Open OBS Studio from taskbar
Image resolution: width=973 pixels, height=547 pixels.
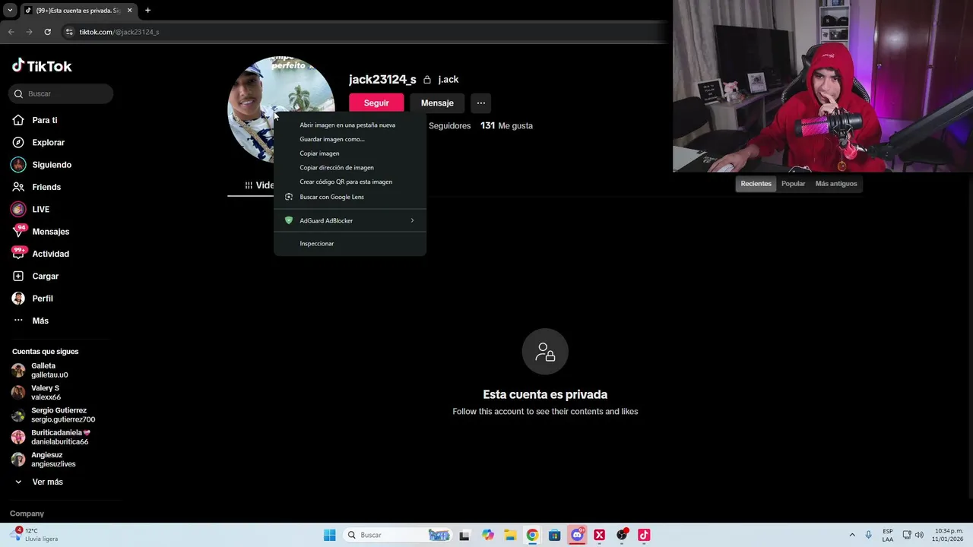622,535
